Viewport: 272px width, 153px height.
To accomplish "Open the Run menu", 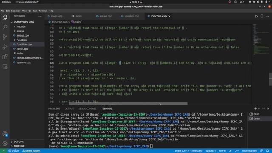I will pyautogui.click(x=35, y=11).
